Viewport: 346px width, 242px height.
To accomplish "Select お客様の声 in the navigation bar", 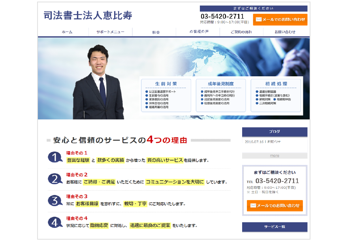I will coord(199,32).
